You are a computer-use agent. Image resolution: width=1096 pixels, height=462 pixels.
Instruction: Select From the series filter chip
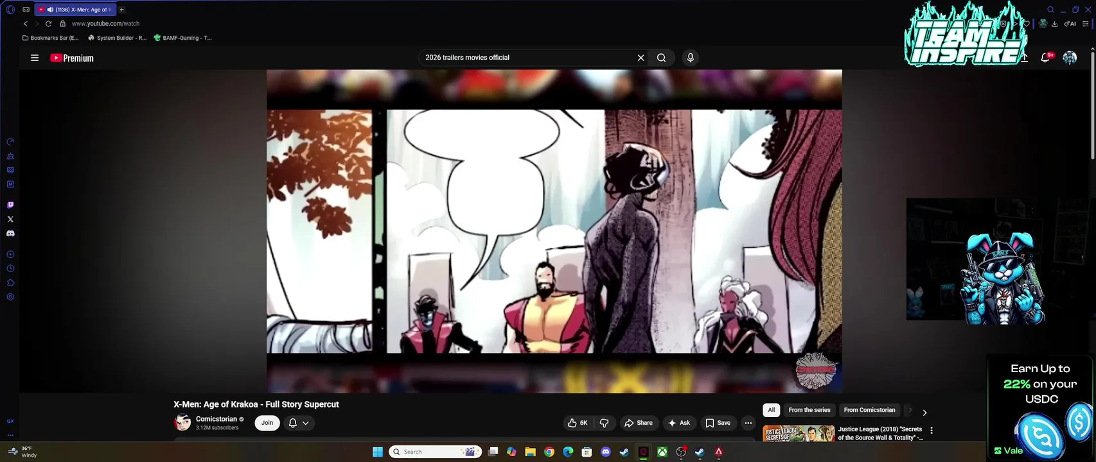(x=809, y=410)
